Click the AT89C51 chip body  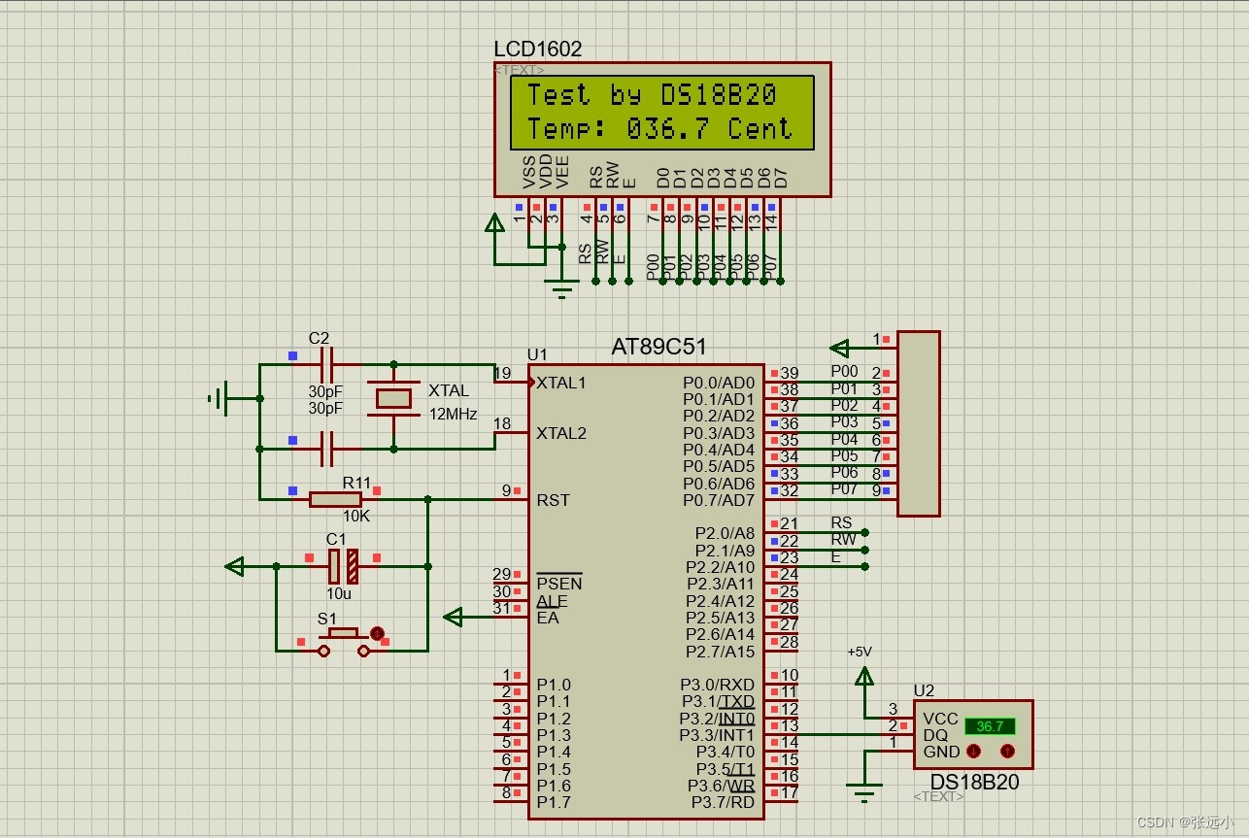point(646,591)
